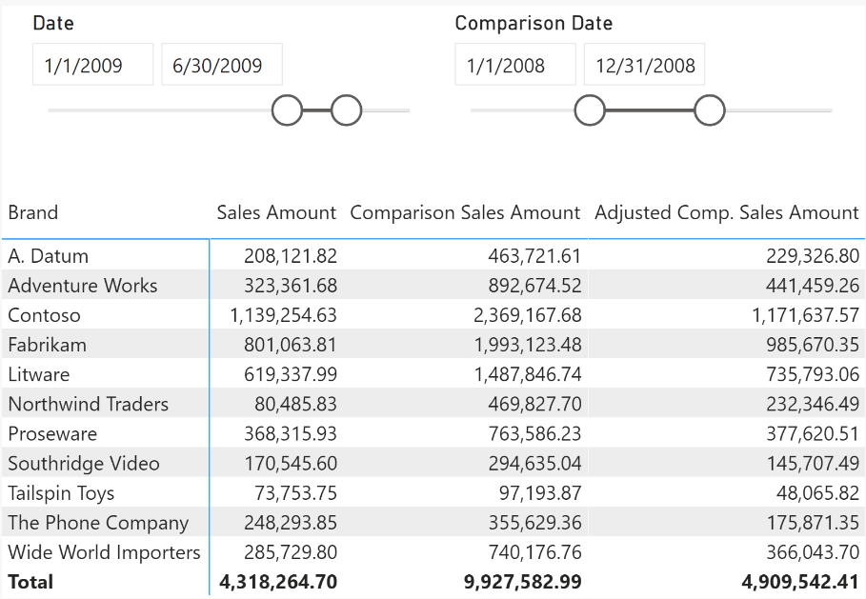Image resolution: width=866 pixels, height=599 pixels.
Task: Click the Date start input 1/1/2009
Action: pos(92,65)
